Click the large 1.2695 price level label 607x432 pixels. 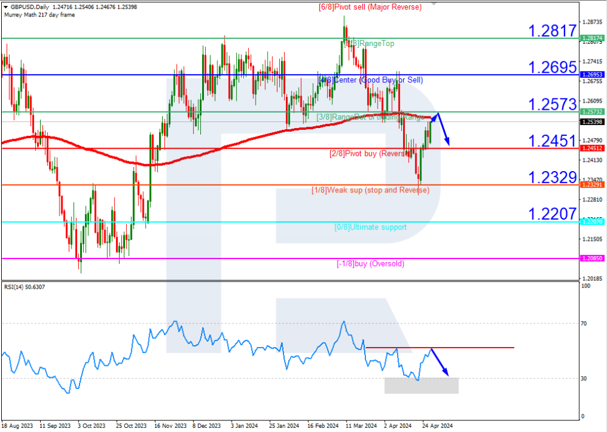pyautogui.click(x=551, y=67)
